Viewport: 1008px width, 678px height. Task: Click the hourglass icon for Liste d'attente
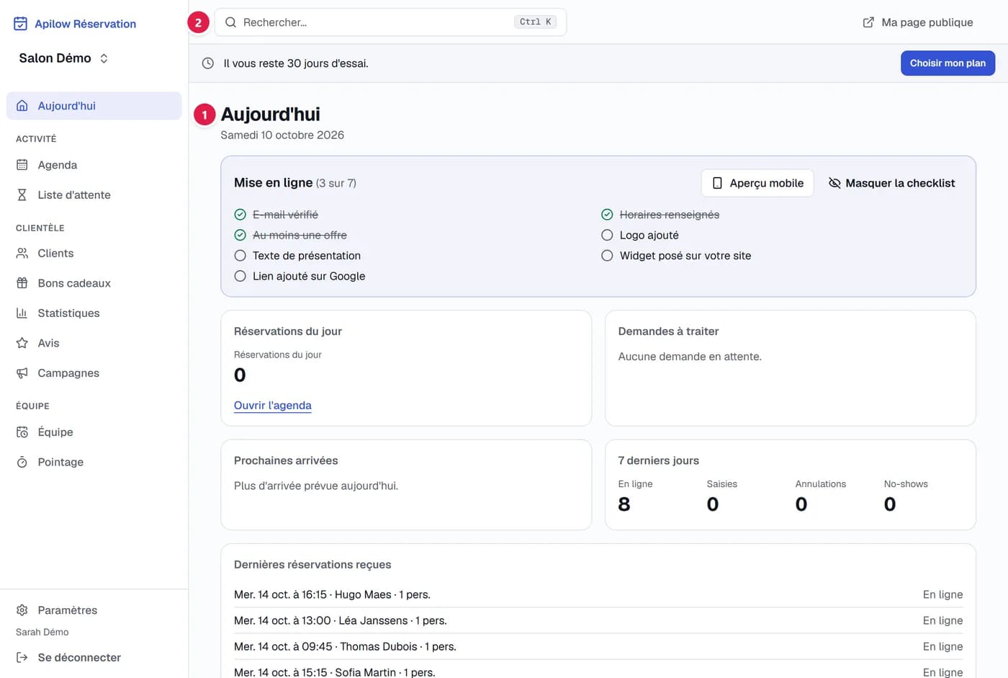coord(22,195)
